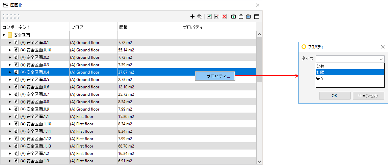Screen dimensions: 389x165
Task: Select the (A) 安全区画.0.9 row name
Action: point(34,109)
